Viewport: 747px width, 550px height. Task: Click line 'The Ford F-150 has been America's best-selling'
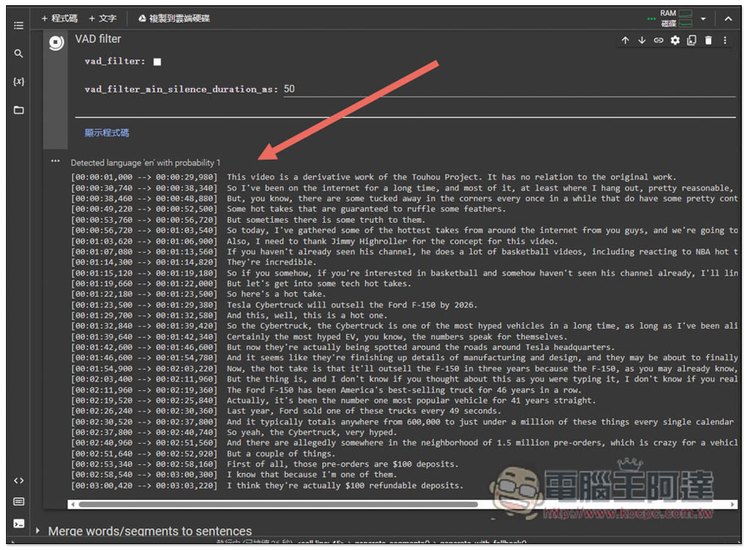[404, 390]
